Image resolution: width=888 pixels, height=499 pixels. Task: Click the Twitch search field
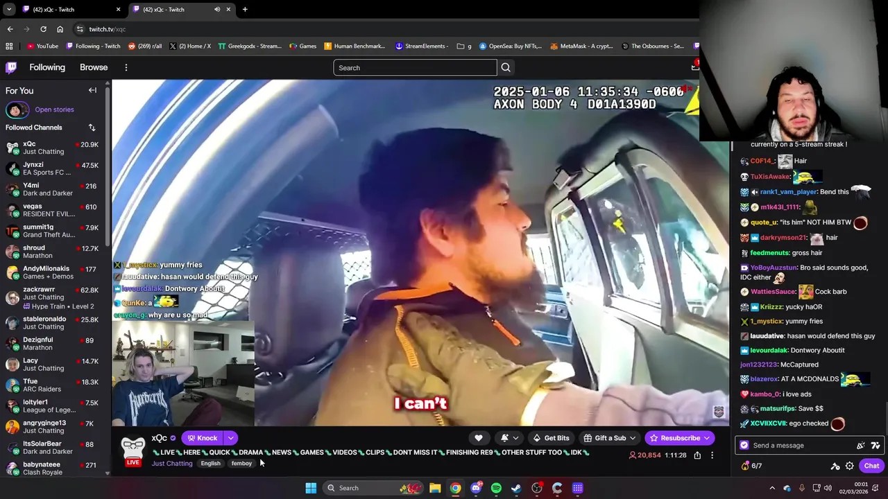(x=415, y=67)
